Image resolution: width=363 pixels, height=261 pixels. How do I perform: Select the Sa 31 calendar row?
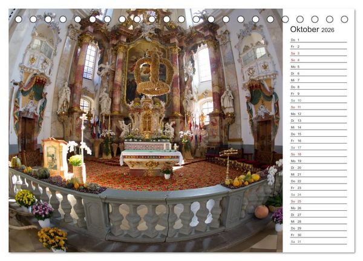tap(319, 242)
